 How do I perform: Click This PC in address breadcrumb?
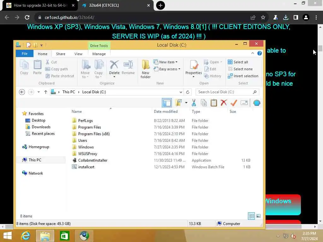click(x=68, y=92)
